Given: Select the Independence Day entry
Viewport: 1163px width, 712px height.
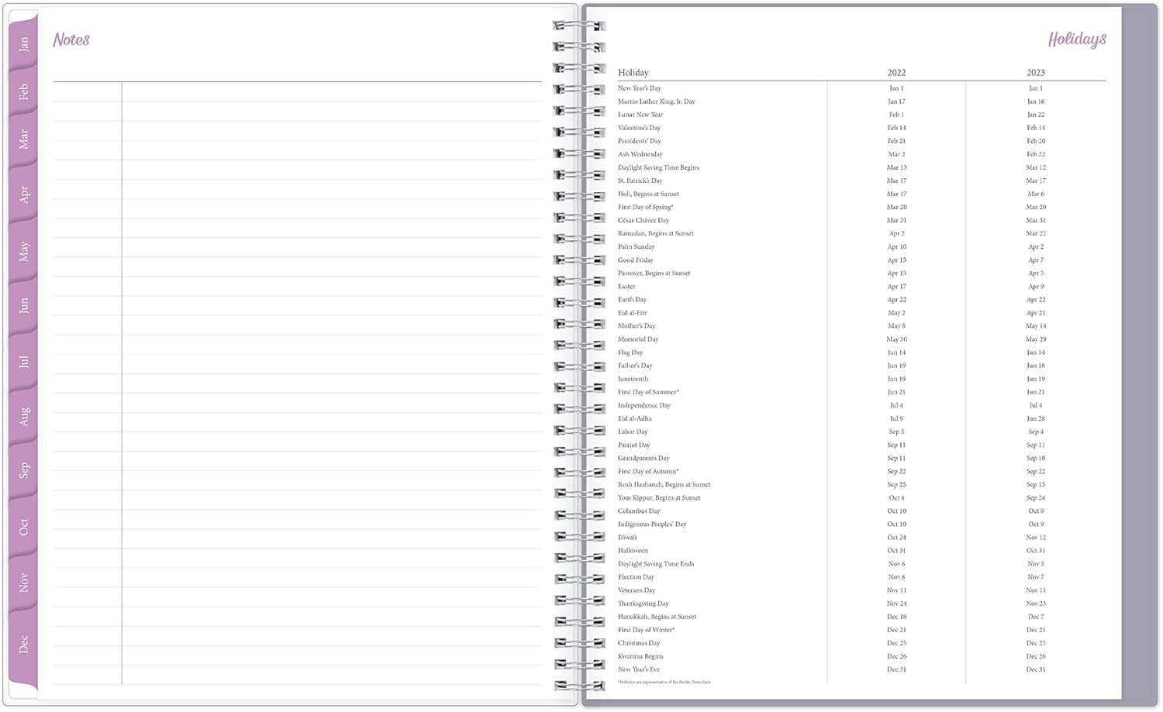Looking at the screenshot, I should click(x=644, y=405).
